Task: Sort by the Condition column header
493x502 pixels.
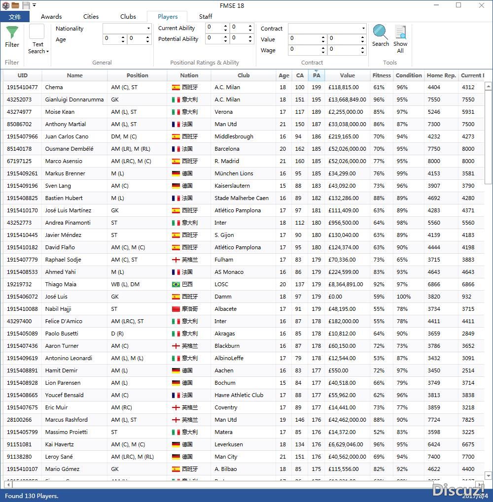Action: click(x=409, y=75)
